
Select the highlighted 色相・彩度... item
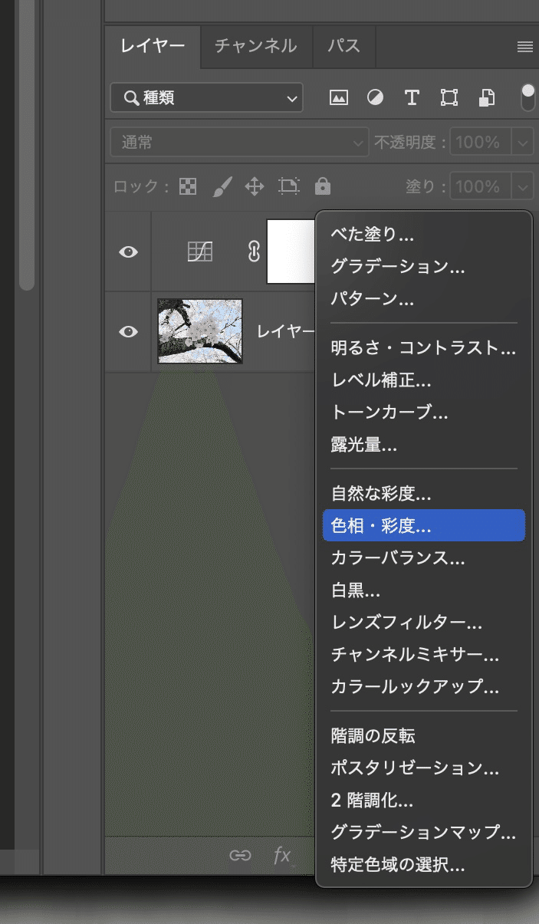pyautogui.click(x=424, y=525)
